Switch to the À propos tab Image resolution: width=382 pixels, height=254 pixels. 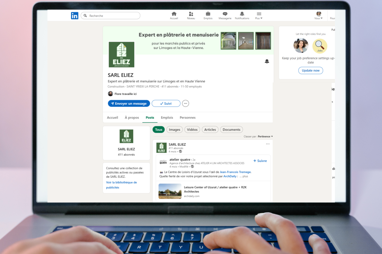132,118
